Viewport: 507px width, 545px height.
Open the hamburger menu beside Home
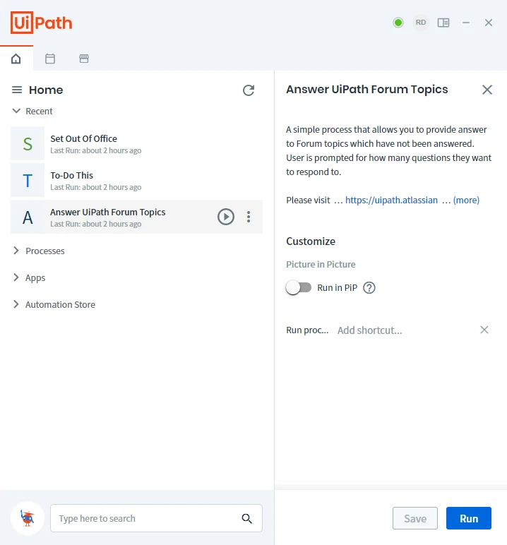(17, 90)
